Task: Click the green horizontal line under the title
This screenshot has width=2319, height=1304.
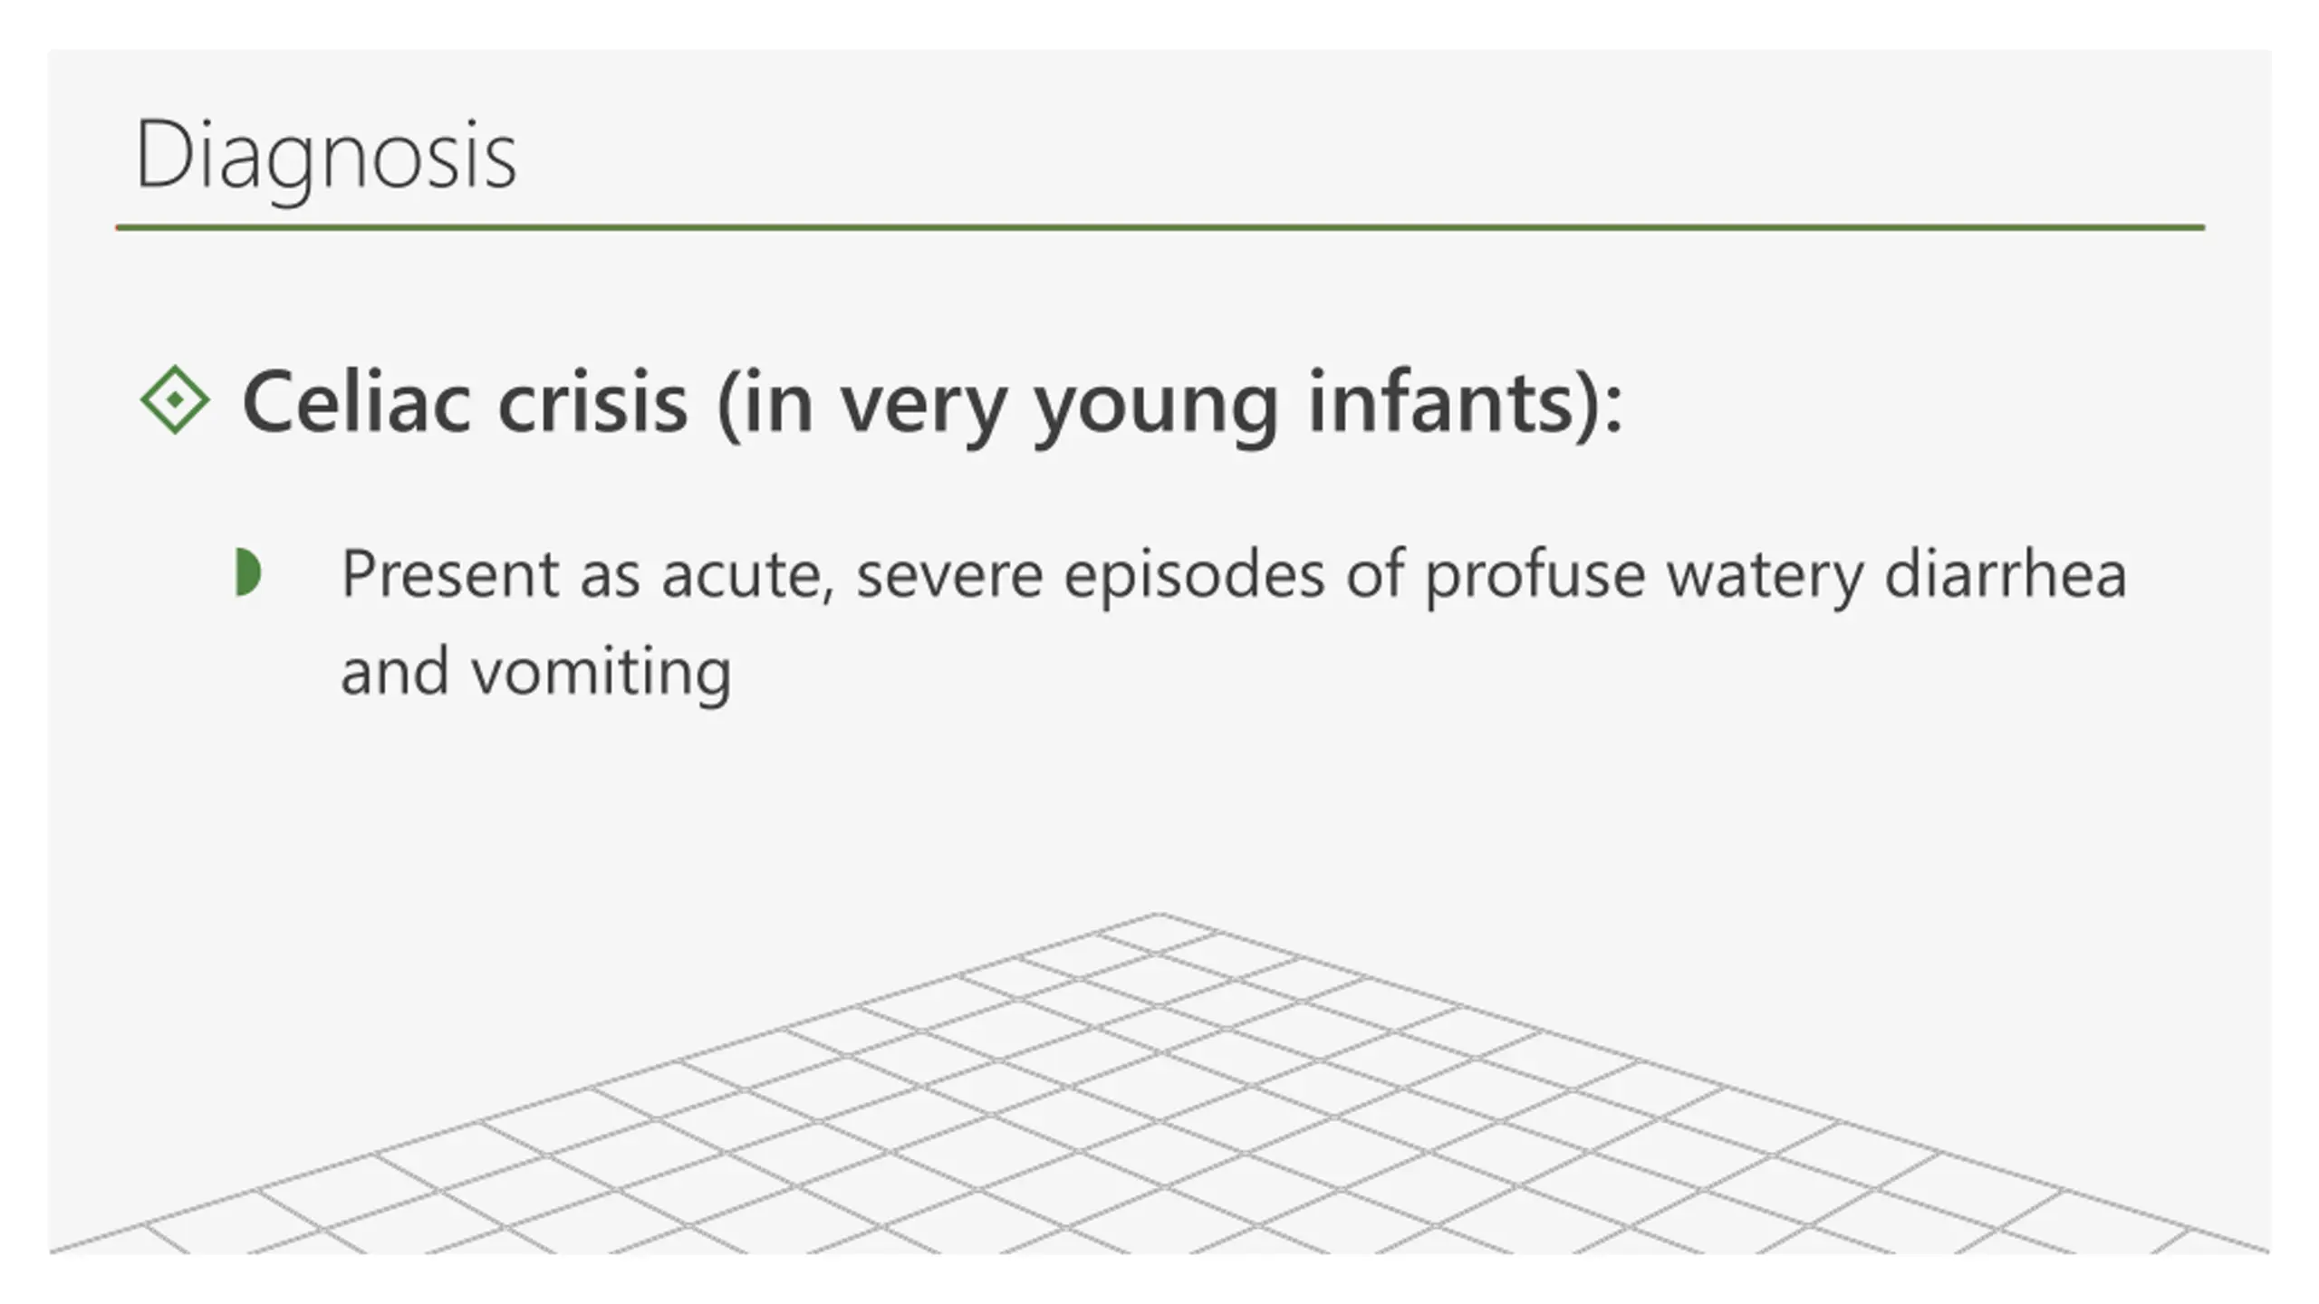Action: click(x=1159, y=227)
